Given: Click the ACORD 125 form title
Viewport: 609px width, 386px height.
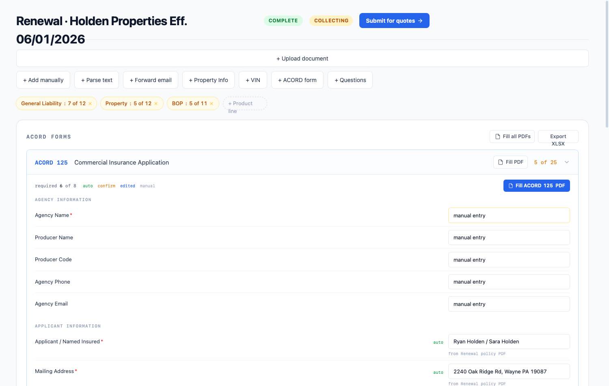Looking at the screenshot, I should (x=51, y=163).
